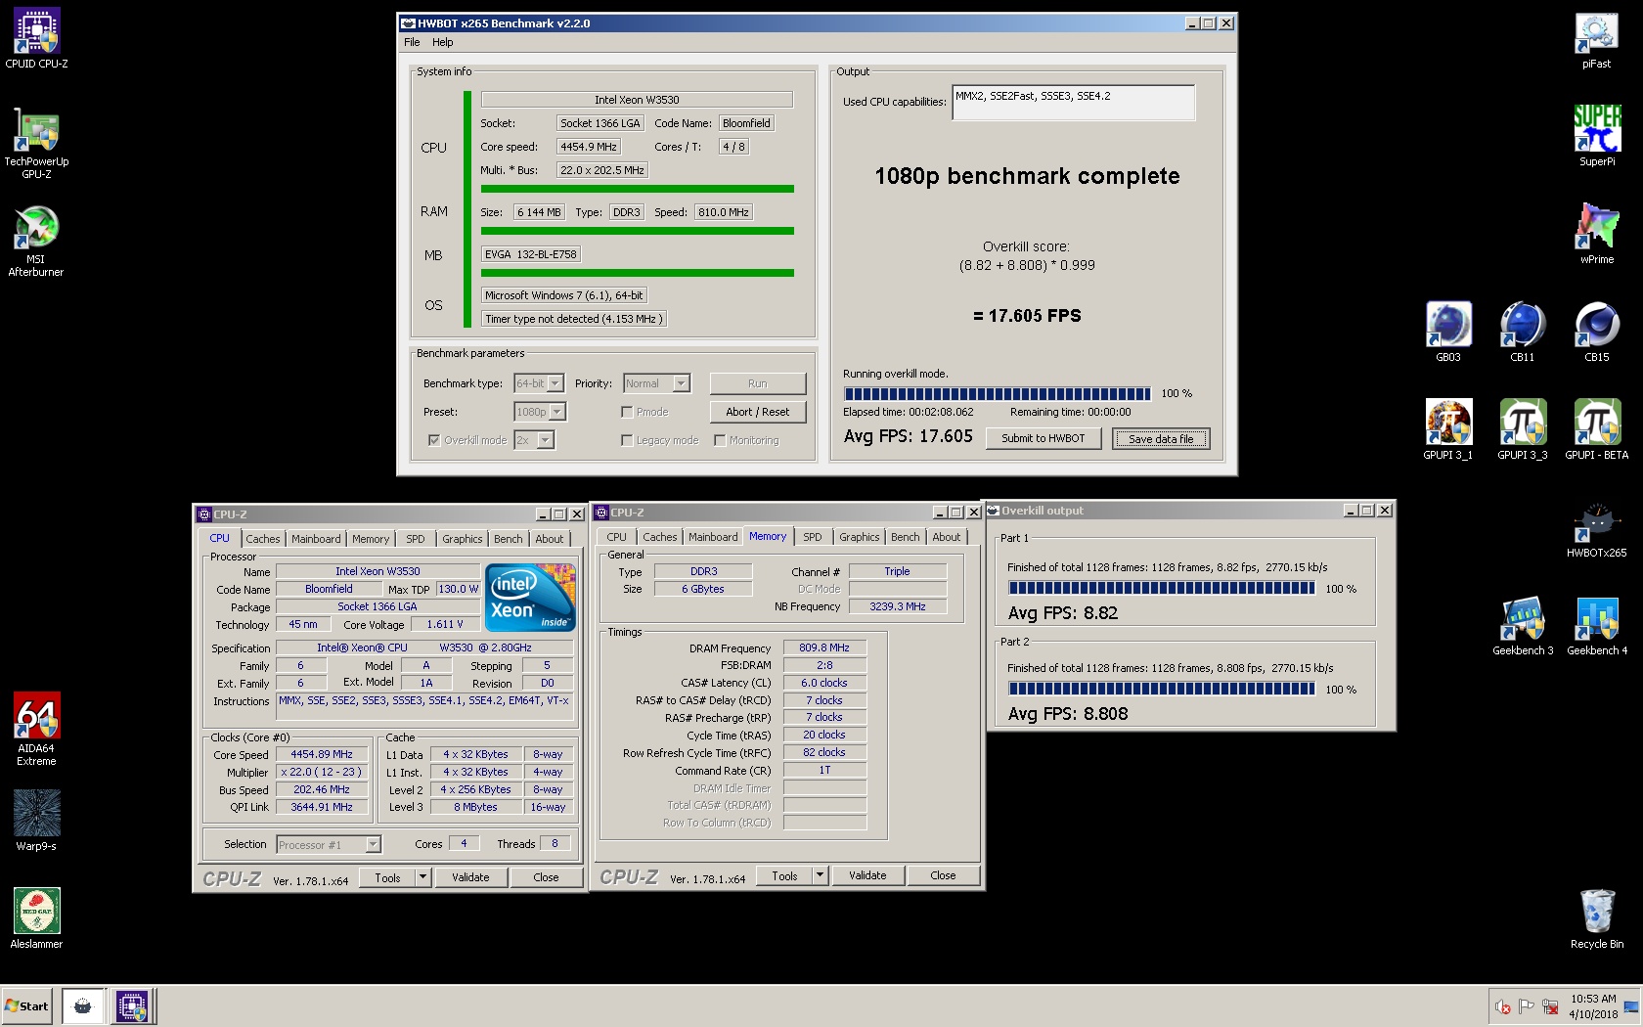
Task: Open Geekbench 4 desktop shortcut
Action: click(x=1596, y=626)
